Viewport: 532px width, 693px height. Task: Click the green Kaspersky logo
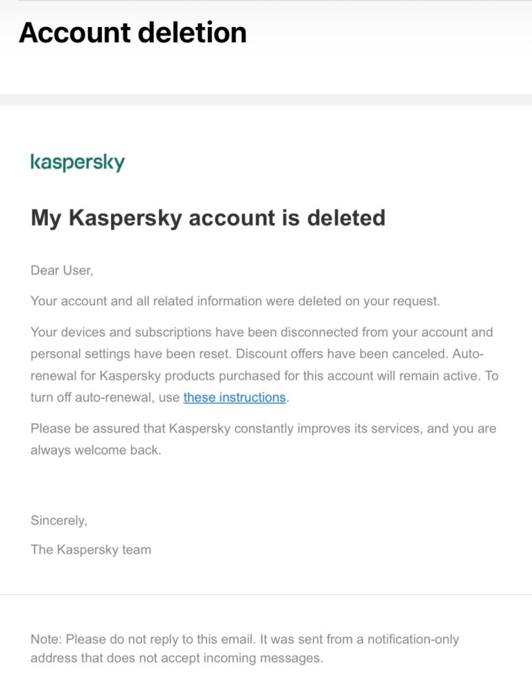(x=78, y=162)
